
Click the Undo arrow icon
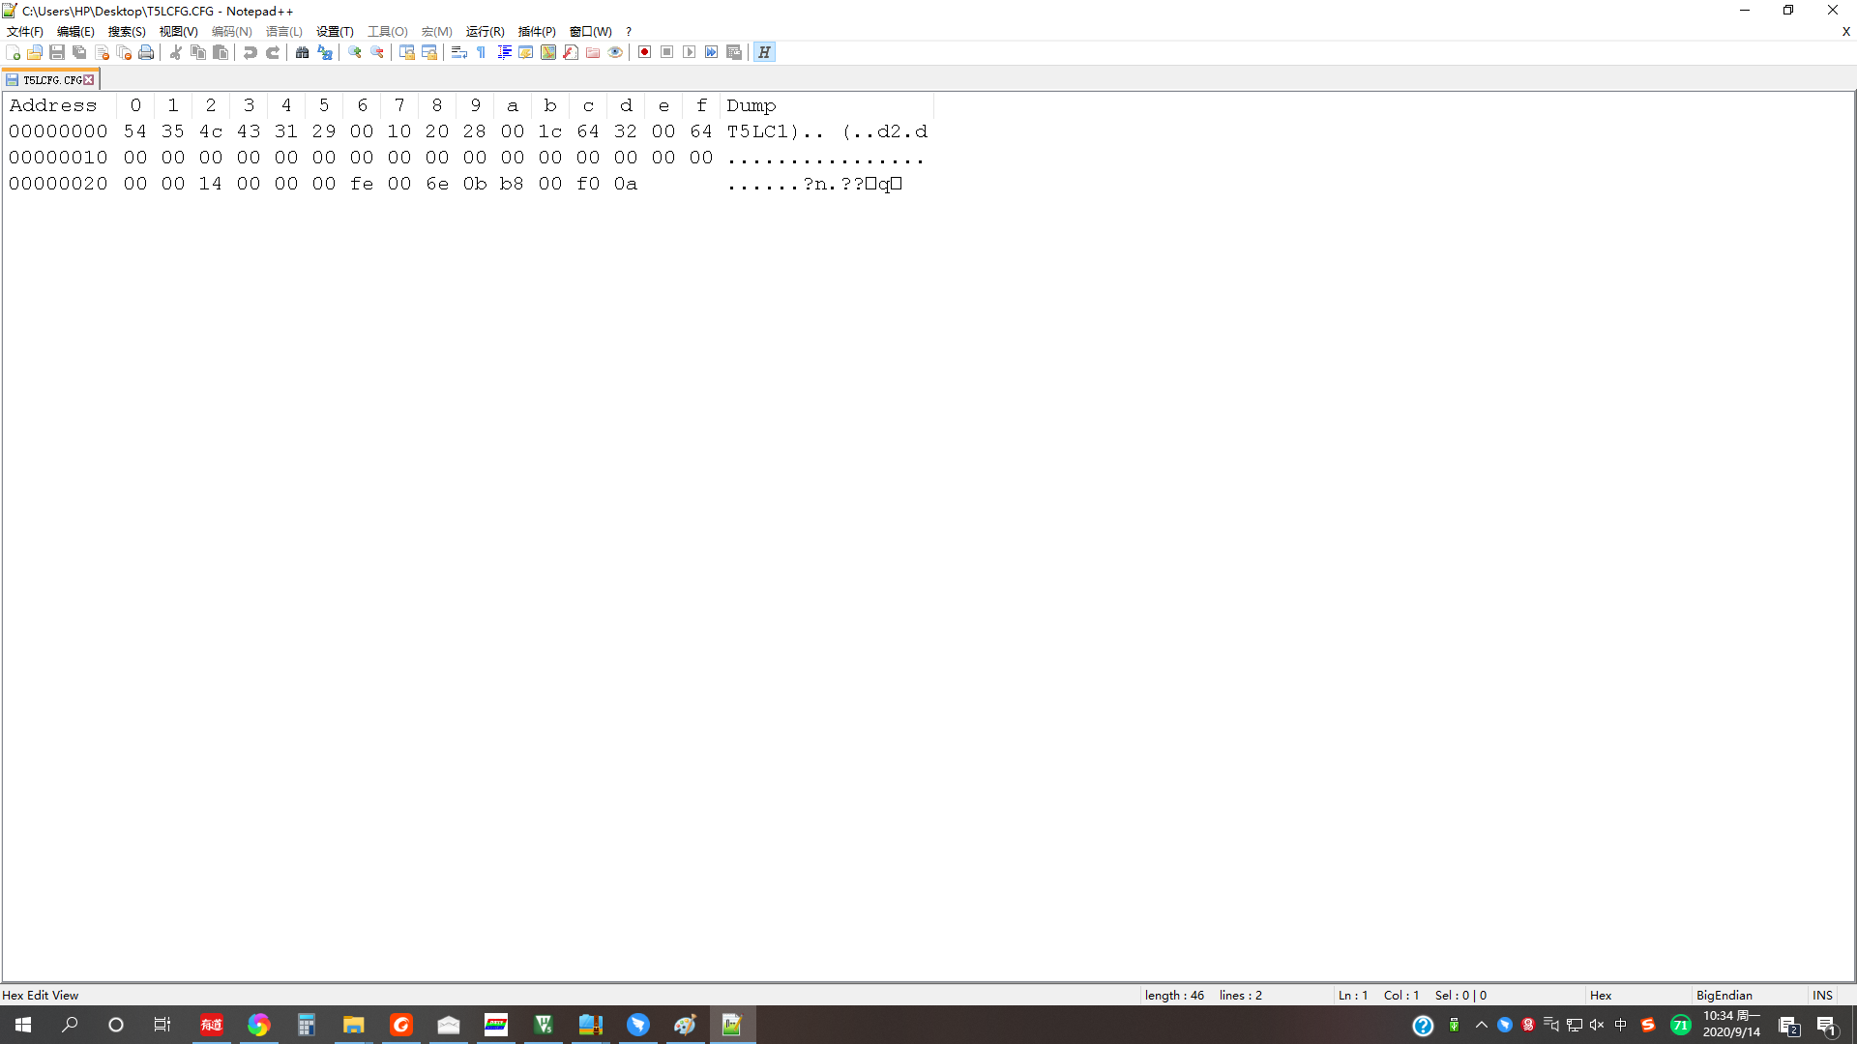(x=250, y=52)
